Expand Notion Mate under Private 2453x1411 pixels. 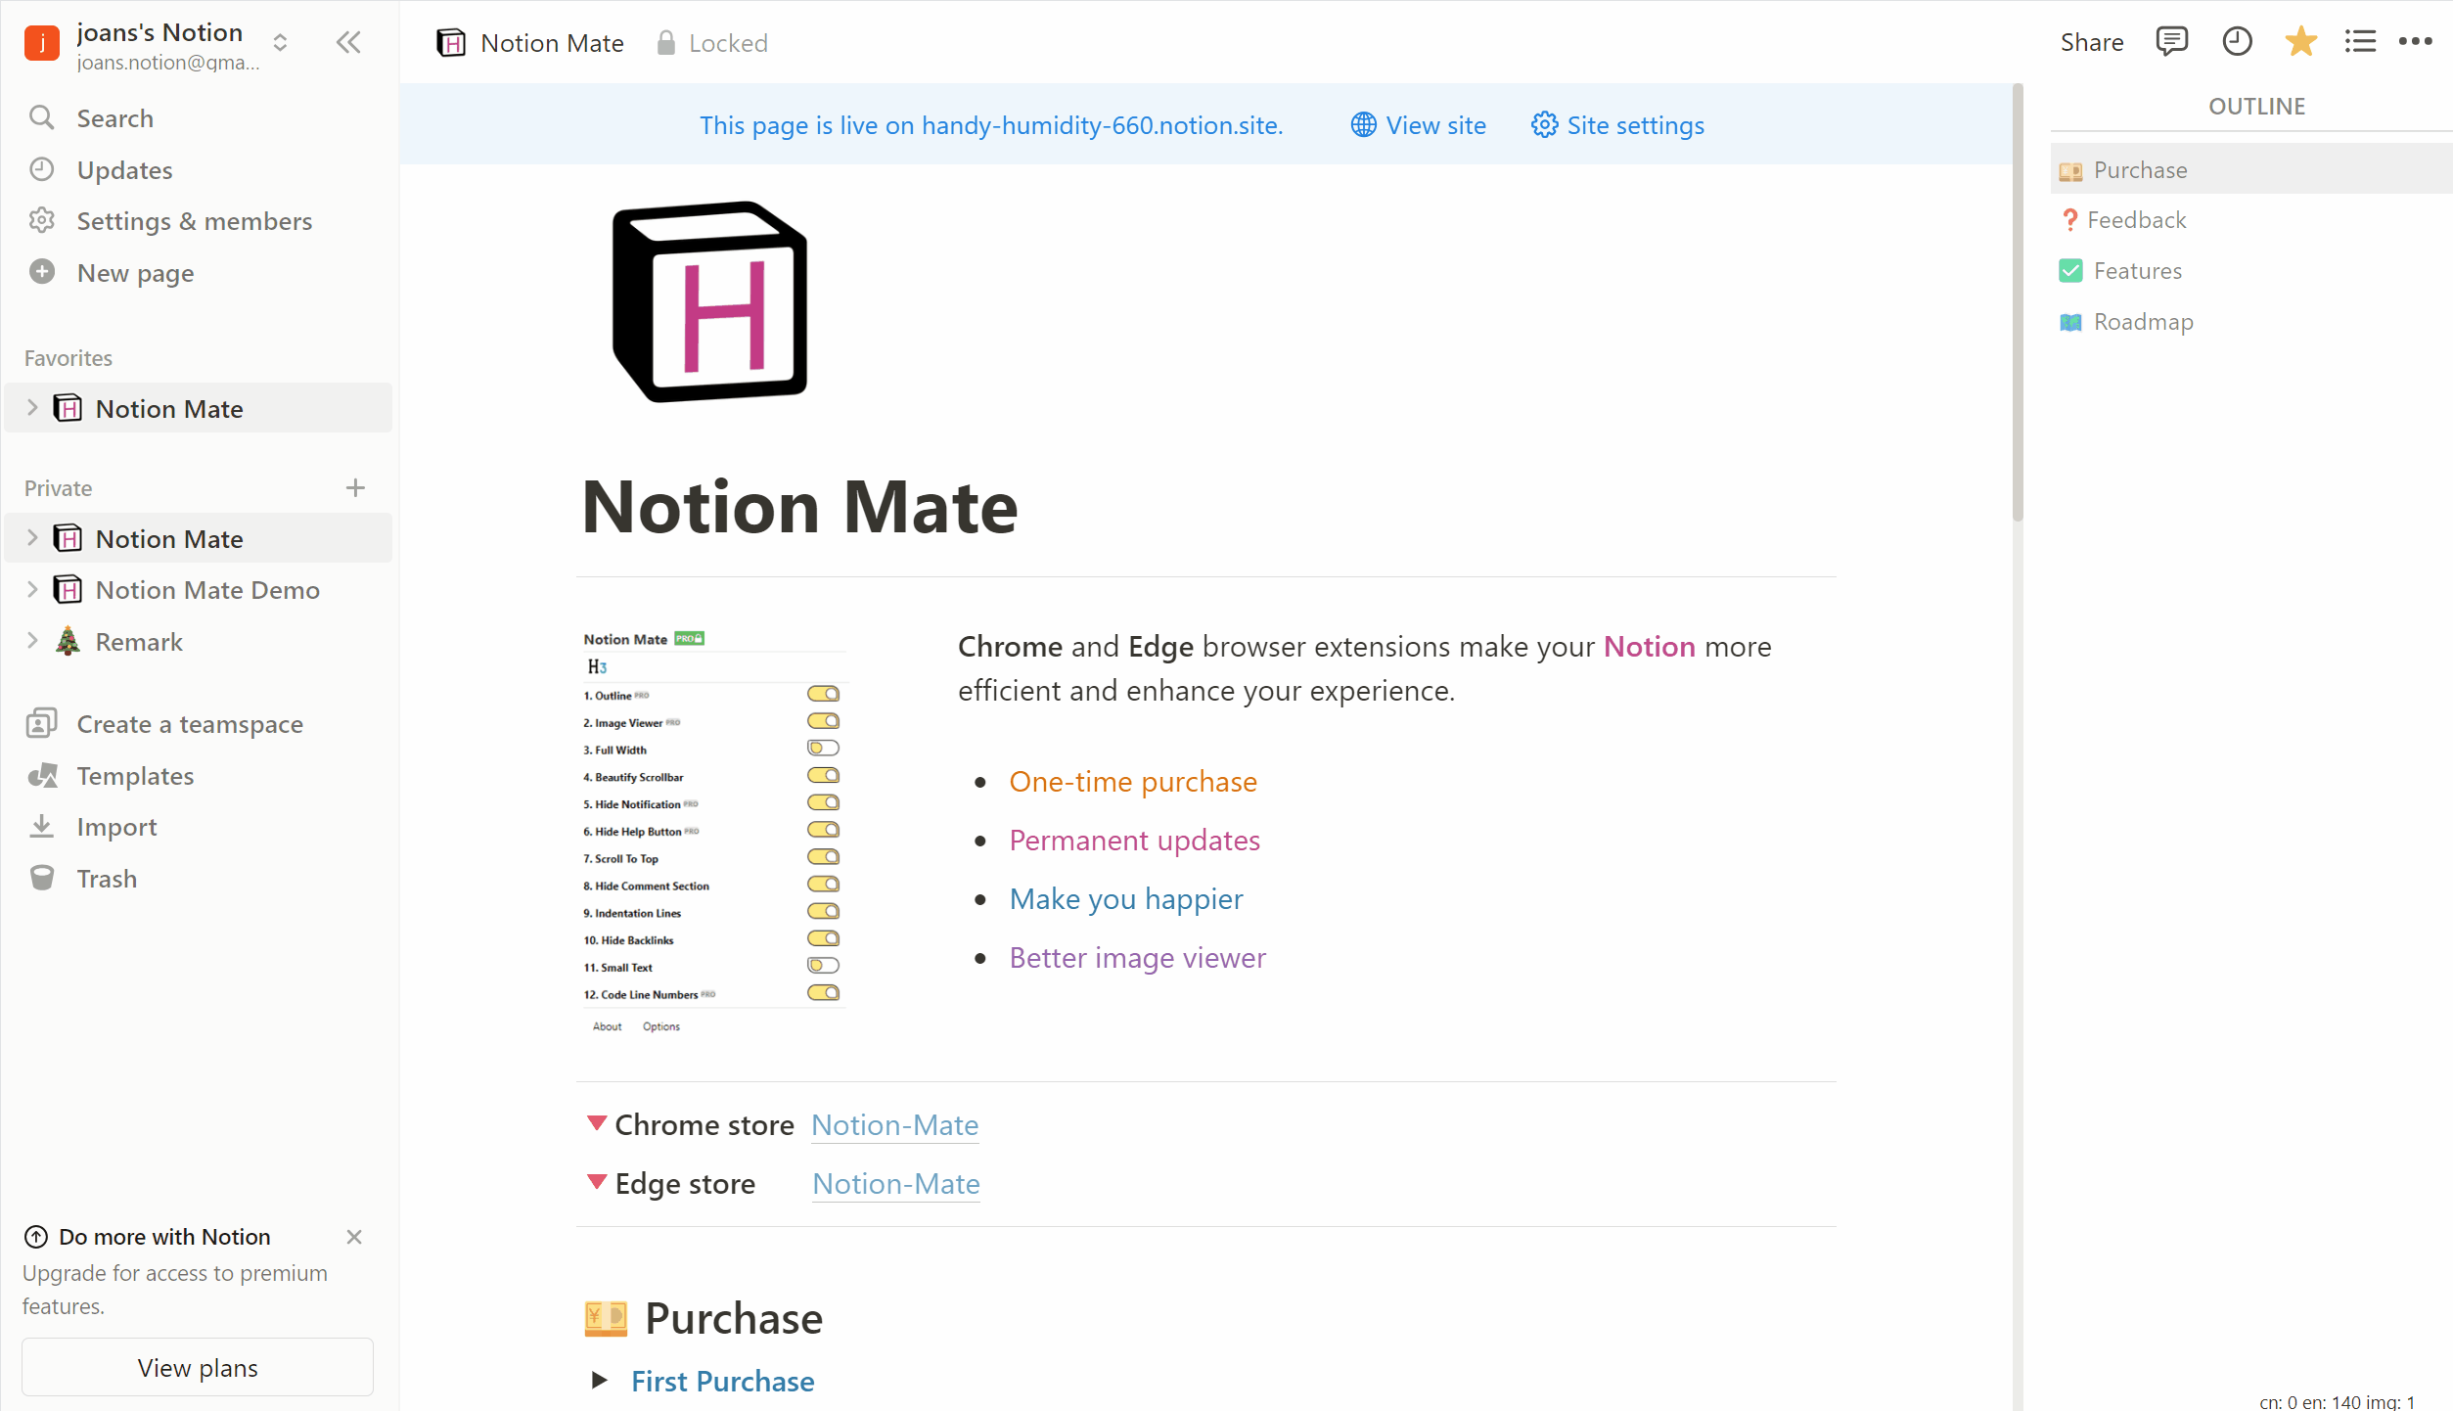[x=32, y=538]
